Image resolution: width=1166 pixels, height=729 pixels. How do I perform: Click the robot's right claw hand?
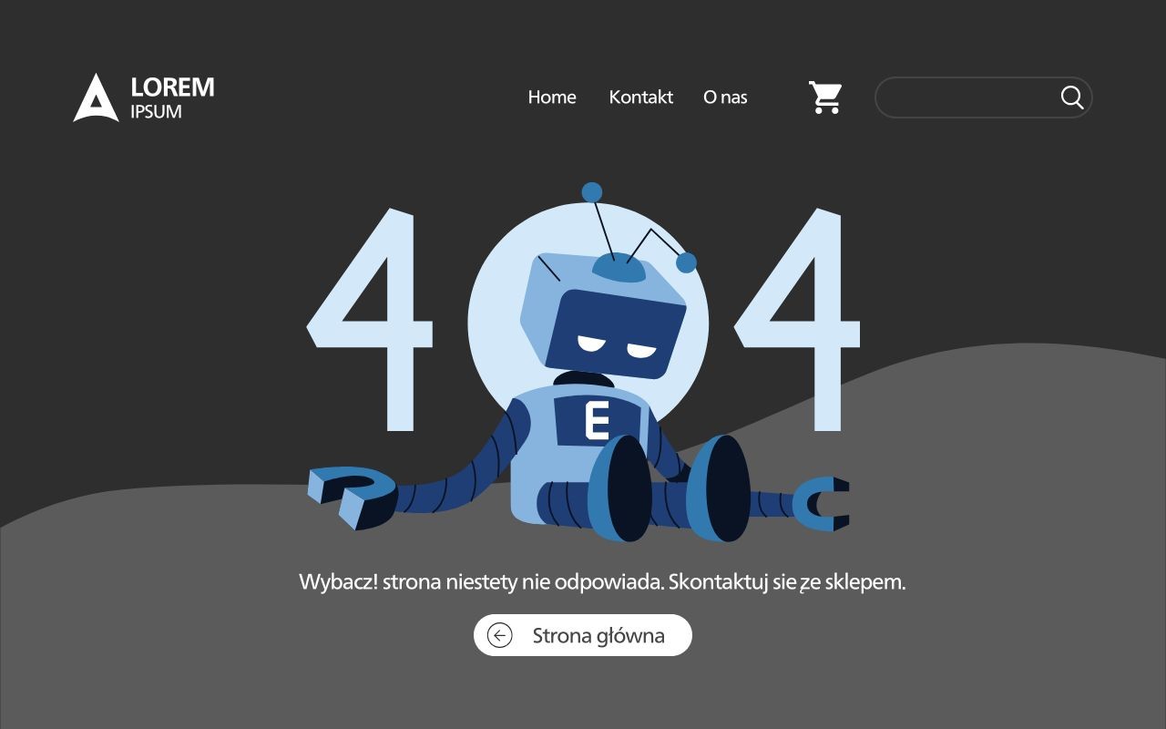[x=822, y=504]
